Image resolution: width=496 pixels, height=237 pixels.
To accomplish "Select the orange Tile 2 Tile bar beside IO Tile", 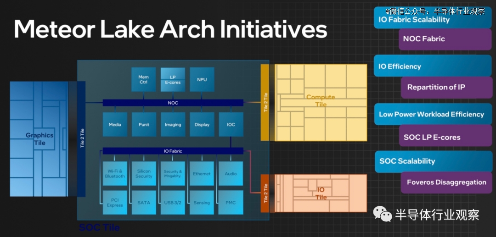I will [265, 193].
